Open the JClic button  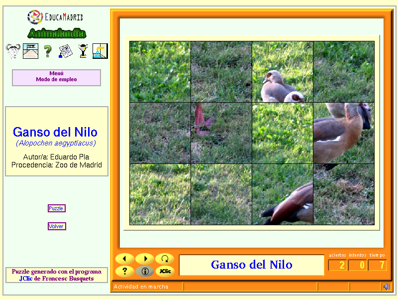(165, 271)
